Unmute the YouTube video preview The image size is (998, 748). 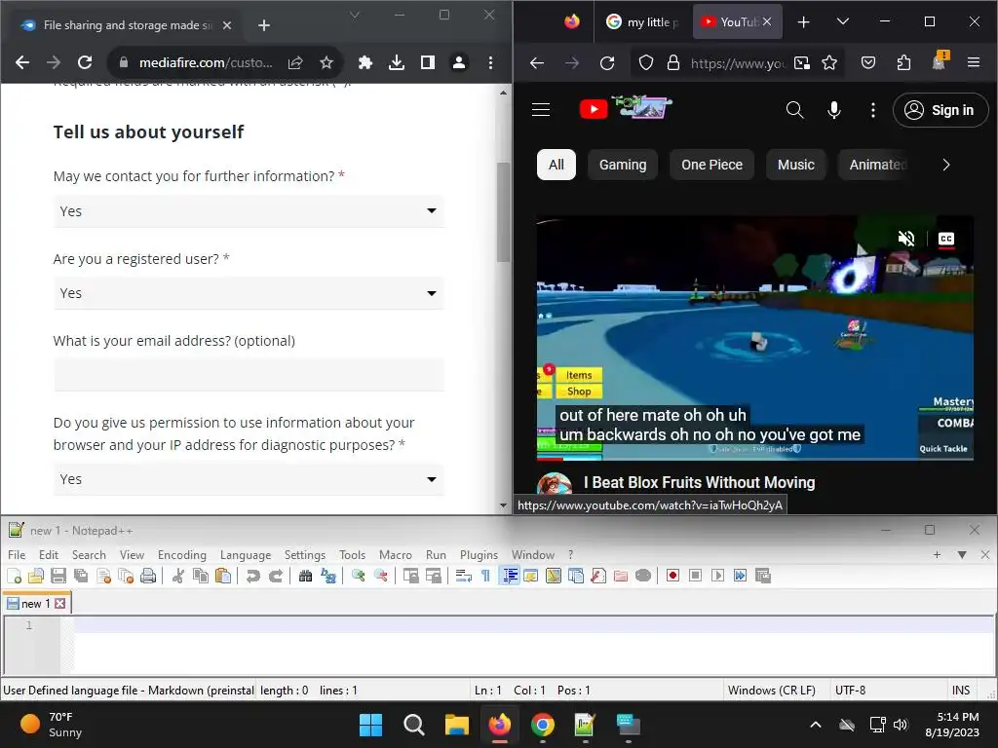[x=906, y=239]
